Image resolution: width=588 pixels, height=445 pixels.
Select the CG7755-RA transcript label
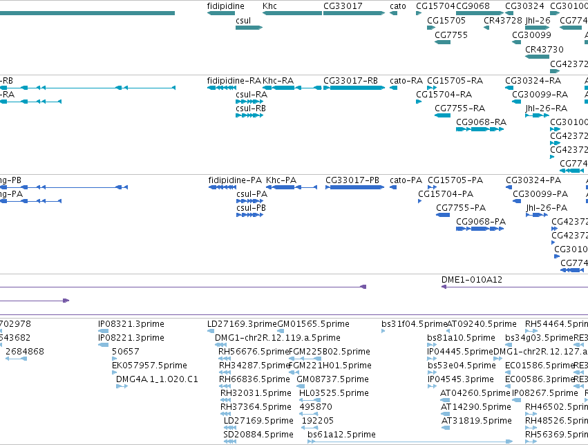point(459,108)
